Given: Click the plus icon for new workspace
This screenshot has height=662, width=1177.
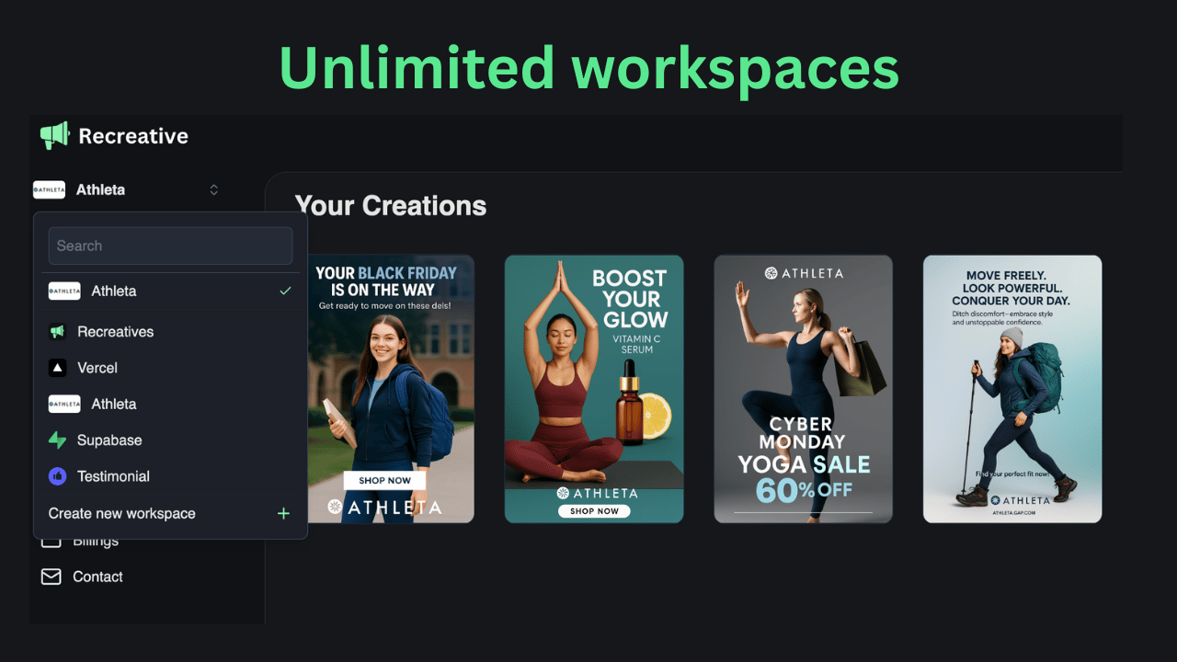Looking at the screenshot, I should click(x=283, y=514).
